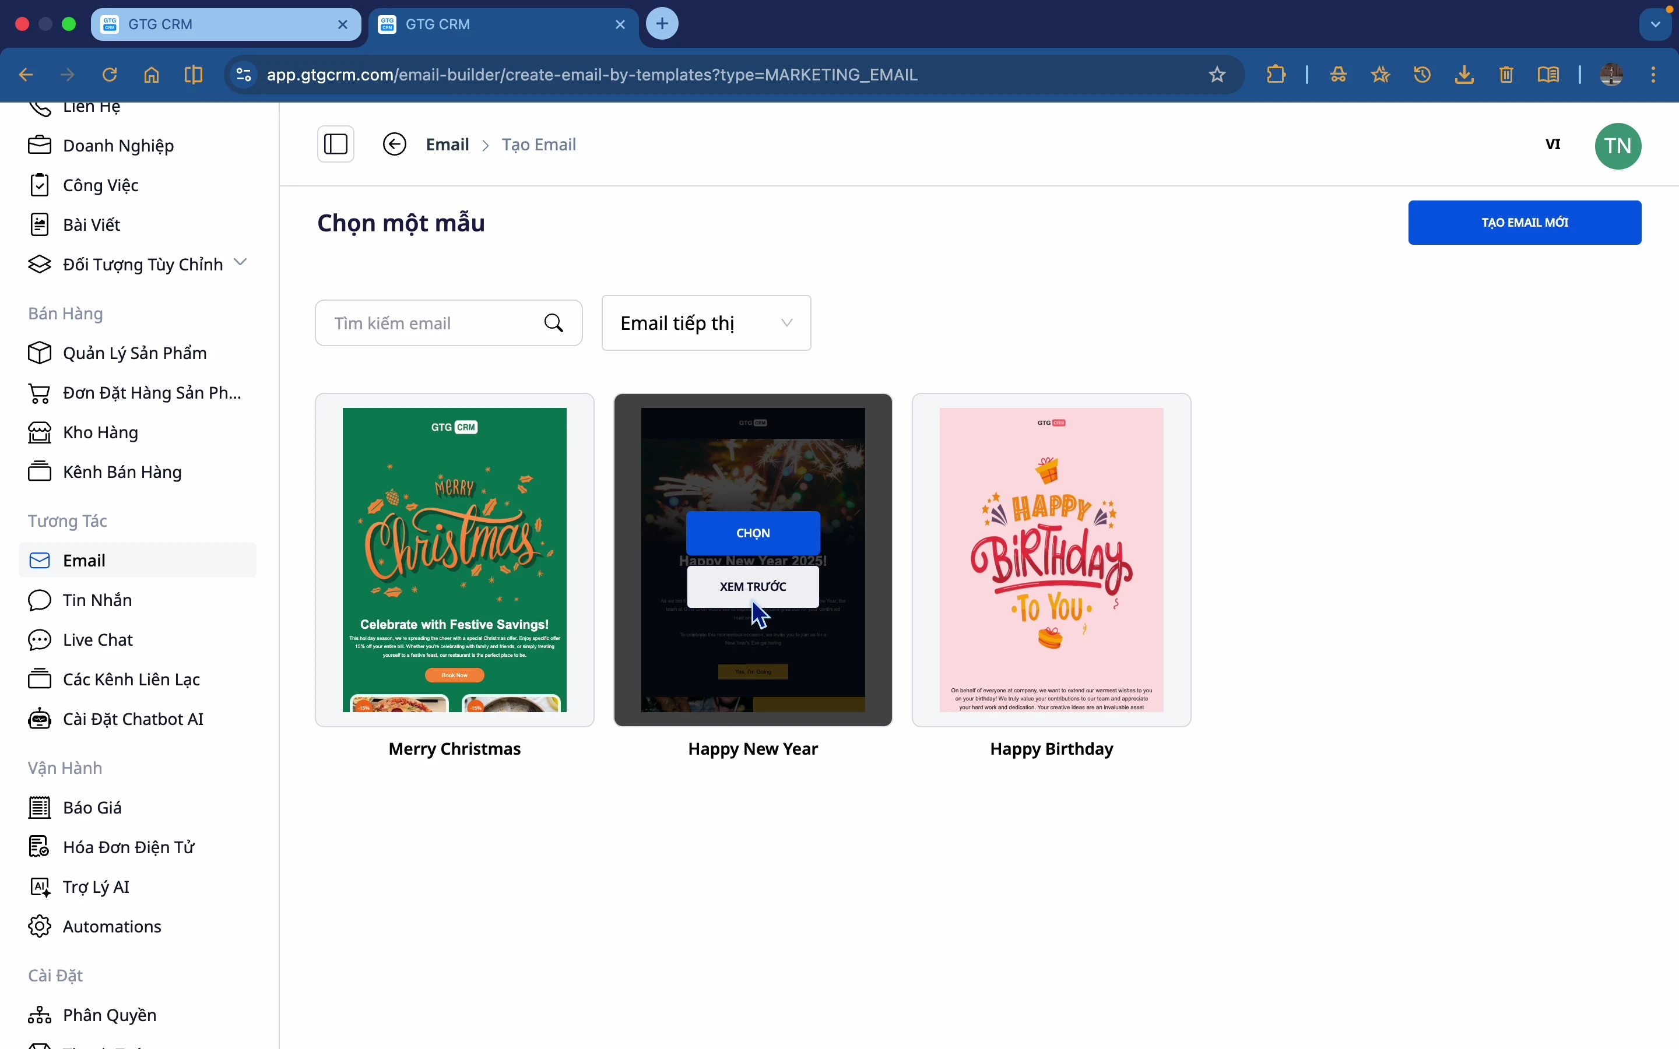Image resolution: width=1679 pixels, height=1049 pixels.
Task: Collapse sidebar using panel toggle icon
Action: coord(336,143)
